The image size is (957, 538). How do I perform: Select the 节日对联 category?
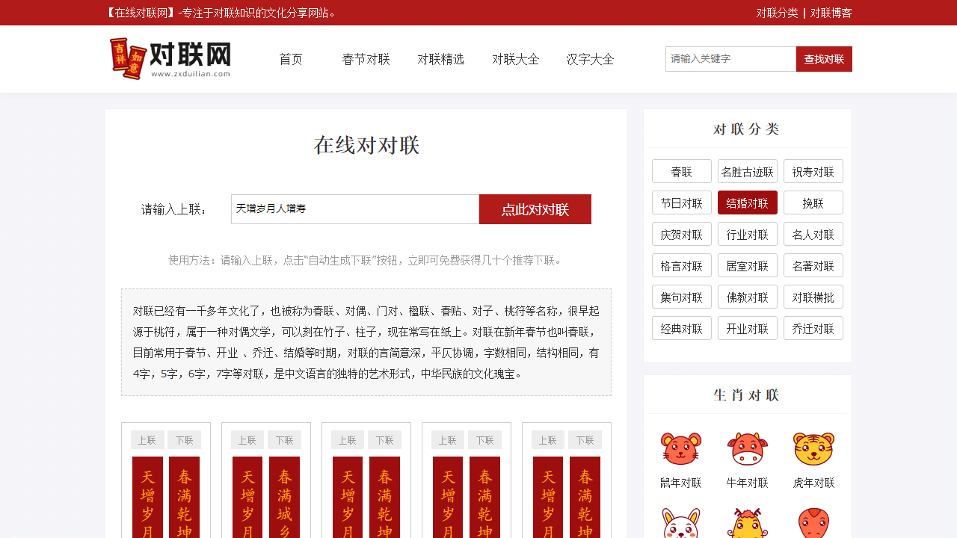click(x=682, y=202)
